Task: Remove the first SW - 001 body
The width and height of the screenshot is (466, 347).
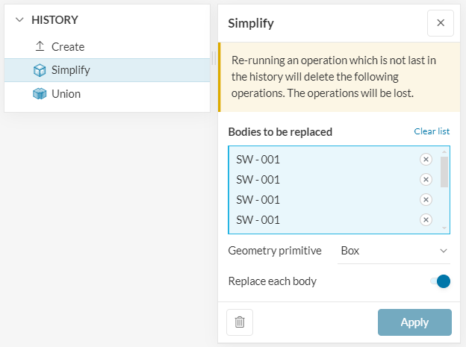Action: coord(426,159)
